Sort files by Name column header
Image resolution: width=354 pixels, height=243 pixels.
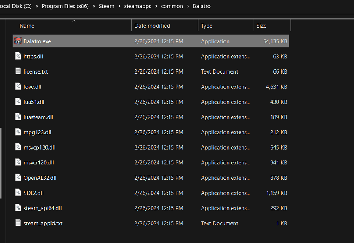coord(27,26)
